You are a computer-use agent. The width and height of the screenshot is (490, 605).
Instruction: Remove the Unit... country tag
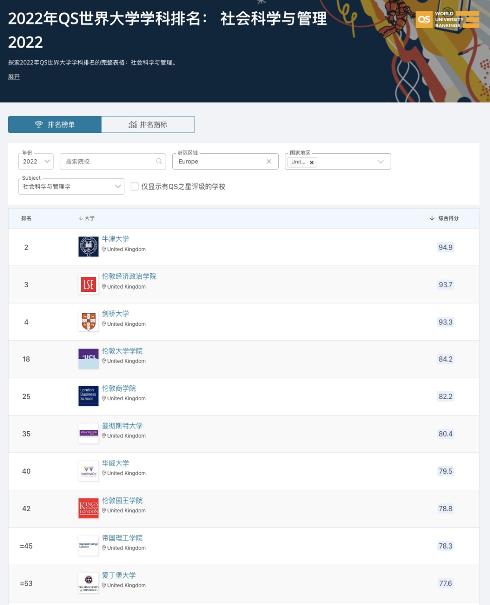pos(312,162)
